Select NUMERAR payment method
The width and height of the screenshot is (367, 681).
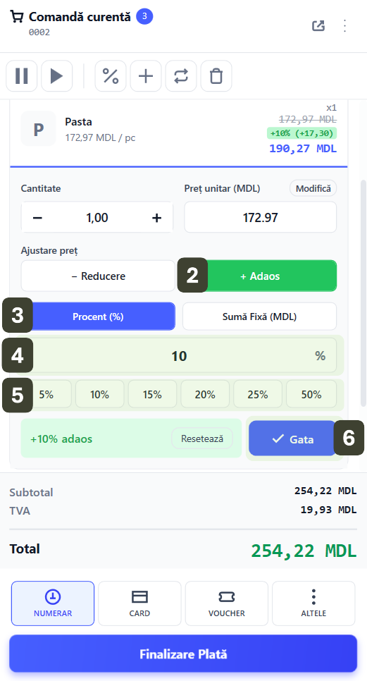pos(53,603)
